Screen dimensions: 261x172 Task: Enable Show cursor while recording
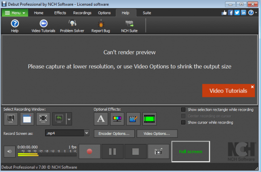point(184,122)
